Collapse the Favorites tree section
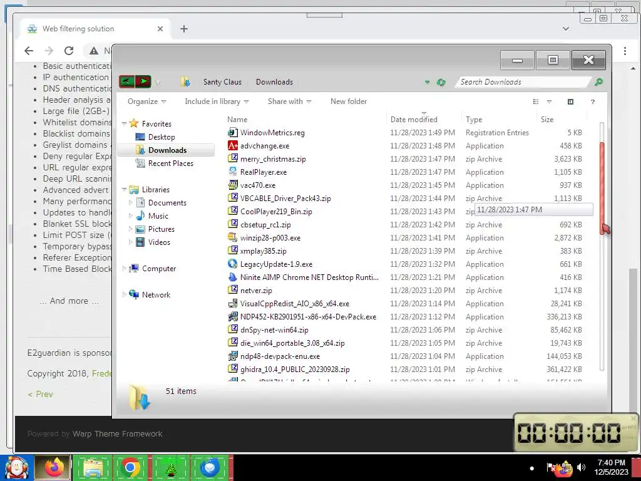This screenshot has width=641, height=481. click(125, 123)
